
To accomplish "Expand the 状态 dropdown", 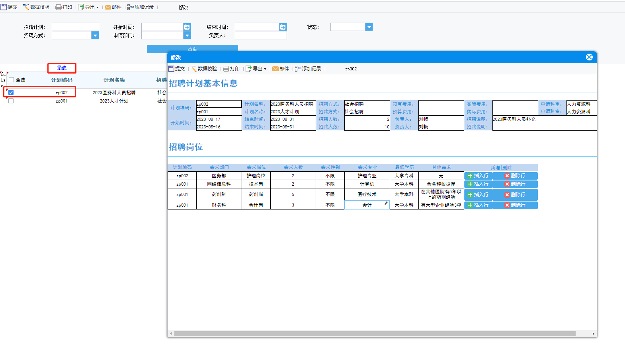I will point(369,27).
